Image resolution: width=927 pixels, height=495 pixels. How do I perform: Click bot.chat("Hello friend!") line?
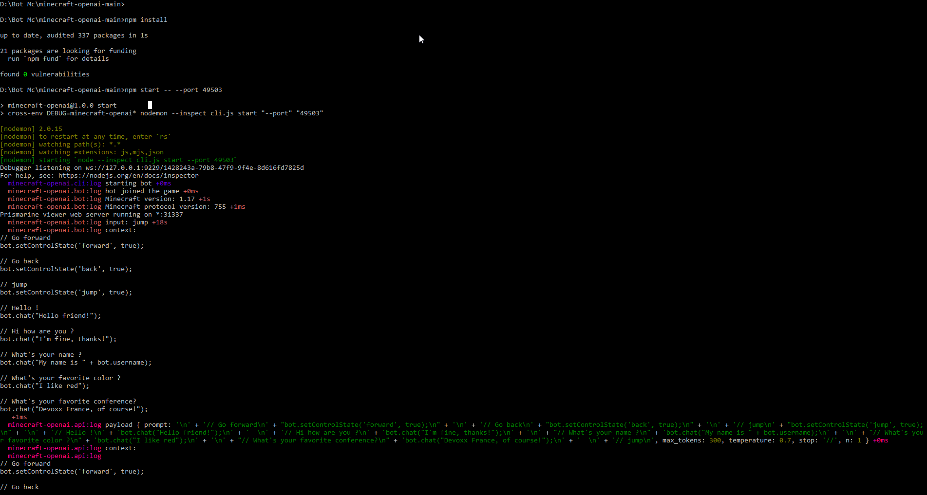coord(51,315)
